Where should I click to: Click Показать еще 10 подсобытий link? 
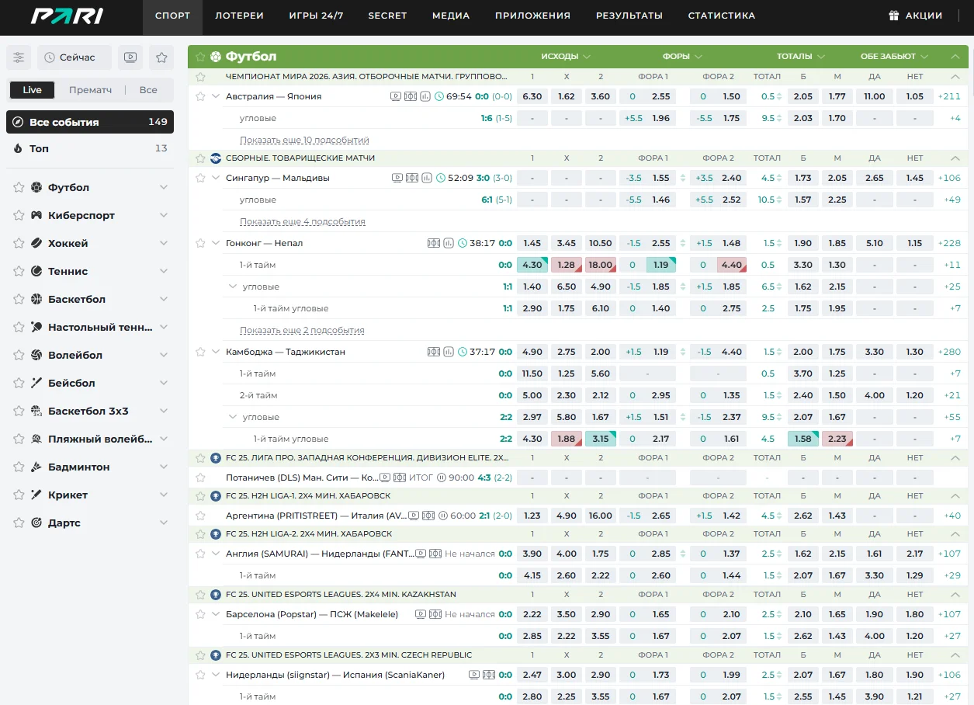coord(304,141)
